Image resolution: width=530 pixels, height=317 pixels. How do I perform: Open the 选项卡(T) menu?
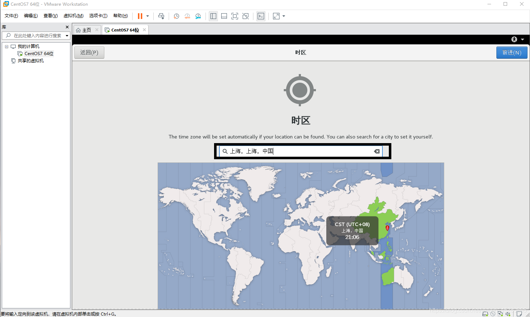98,16
